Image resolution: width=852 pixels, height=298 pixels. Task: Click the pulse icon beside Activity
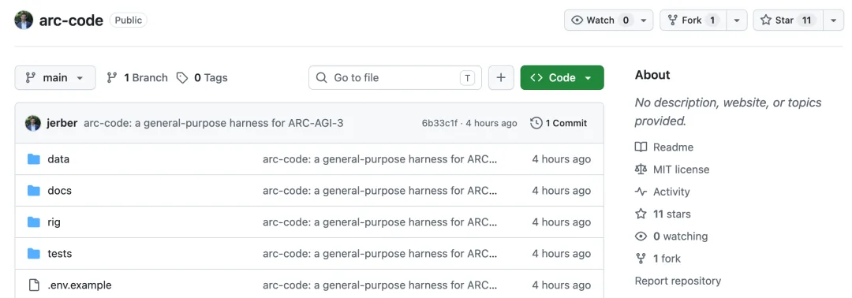point(641,192)
